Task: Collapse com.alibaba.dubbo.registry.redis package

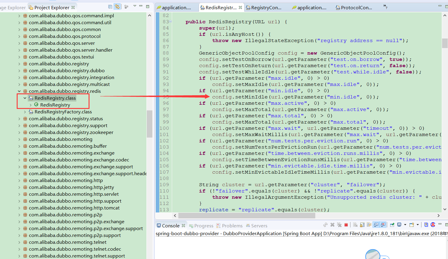Action: tap(19, 91)
